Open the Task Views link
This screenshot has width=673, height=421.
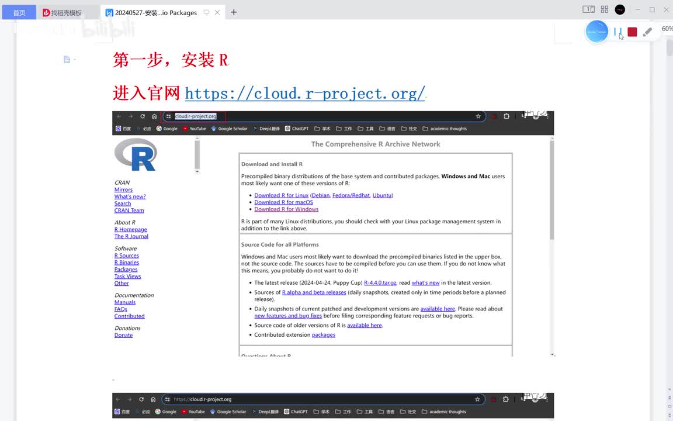[127, 276]
